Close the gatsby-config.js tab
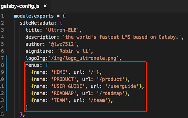The height and width of the screenshot is (118, 188). point(45,6)
